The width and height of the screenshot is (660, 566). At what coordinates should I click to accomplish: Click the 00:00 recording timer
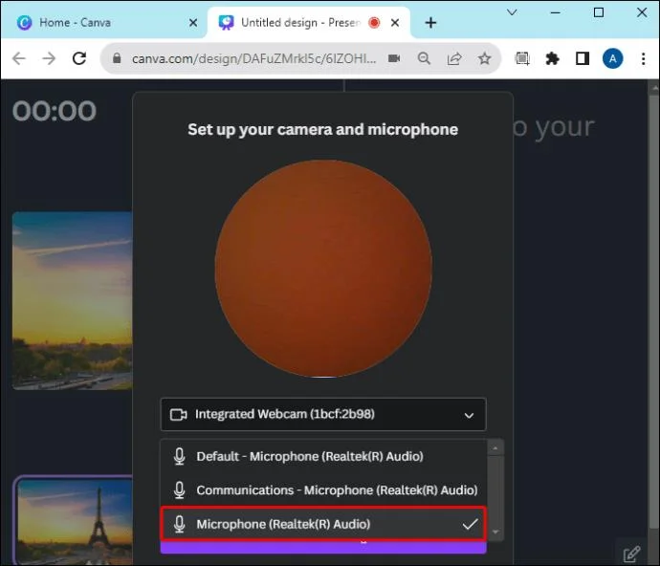pos(55,111)
